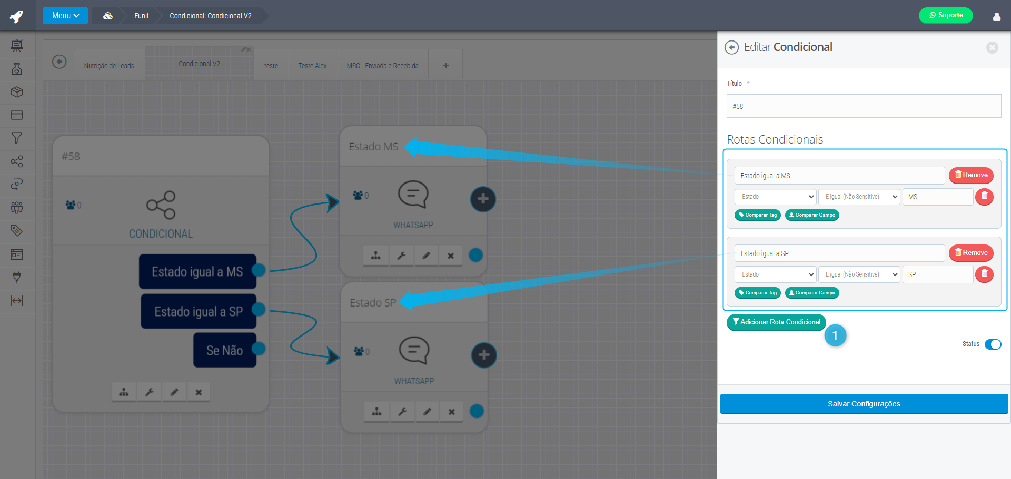Click the Título input field
The height and width of the screenshot is (479, 1011).
[x=864, y=106]
